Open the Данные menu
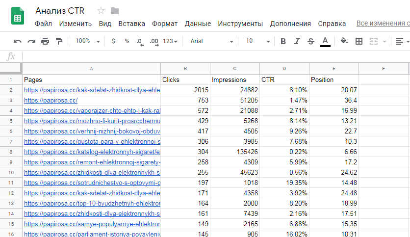Screen dimensions: 410x237 (x=198, y=24)
